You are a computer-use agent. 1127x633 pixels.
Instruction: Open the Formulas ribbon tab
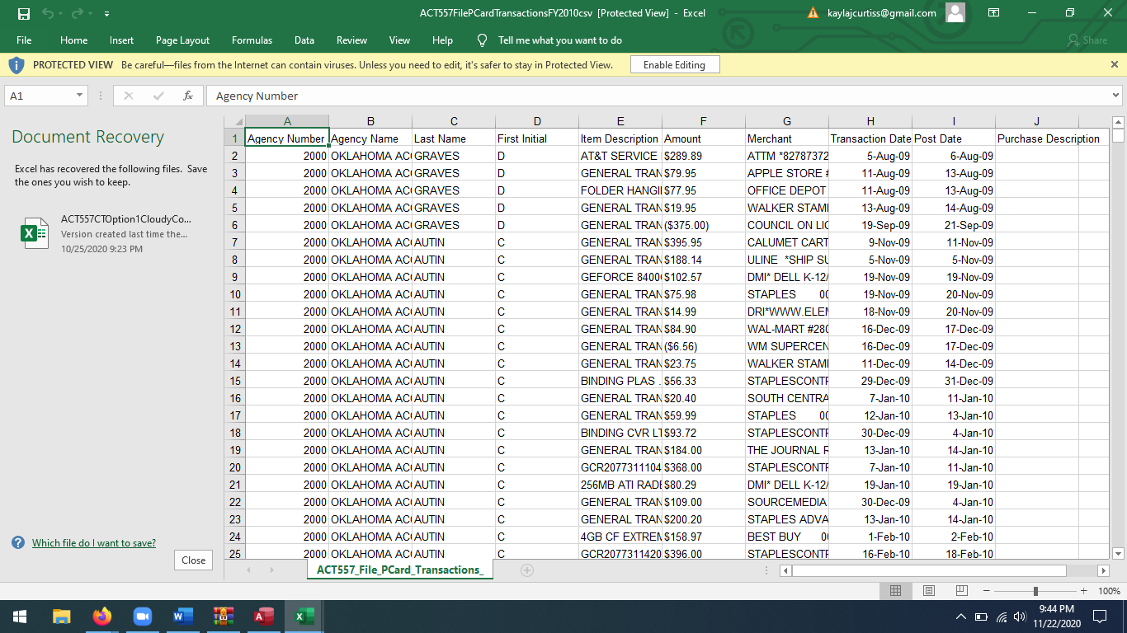tap(252, 40)
